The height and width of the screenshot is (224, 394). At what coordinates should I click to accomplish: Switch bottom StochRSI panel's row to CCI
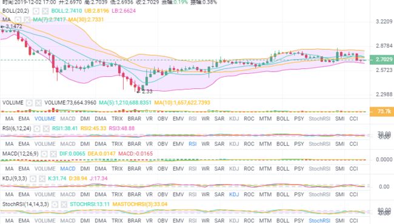click(x=353, y=221)
